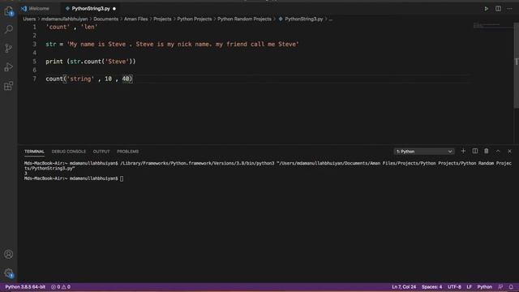519x292 pixels.
Task: Open the Manage gear icon
Action: pos(9,273)
